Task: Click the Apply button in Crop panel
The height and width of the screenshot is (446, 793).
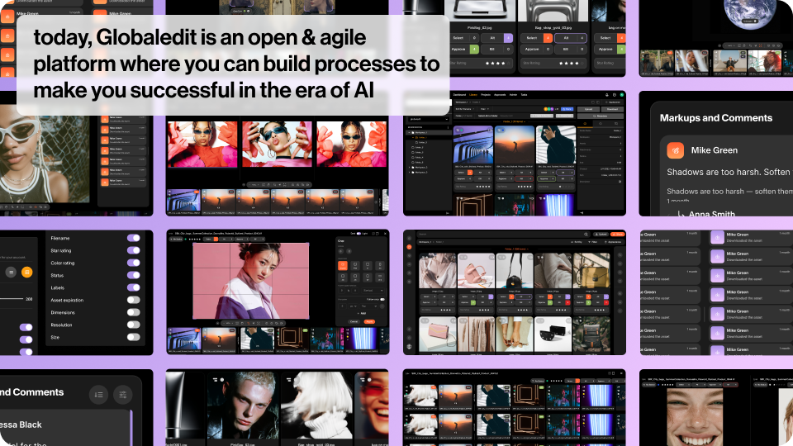Action: click(369, 321)
